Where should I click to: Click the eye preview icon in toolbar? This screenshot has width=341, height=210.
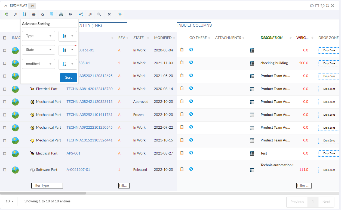tap(120, 14)
